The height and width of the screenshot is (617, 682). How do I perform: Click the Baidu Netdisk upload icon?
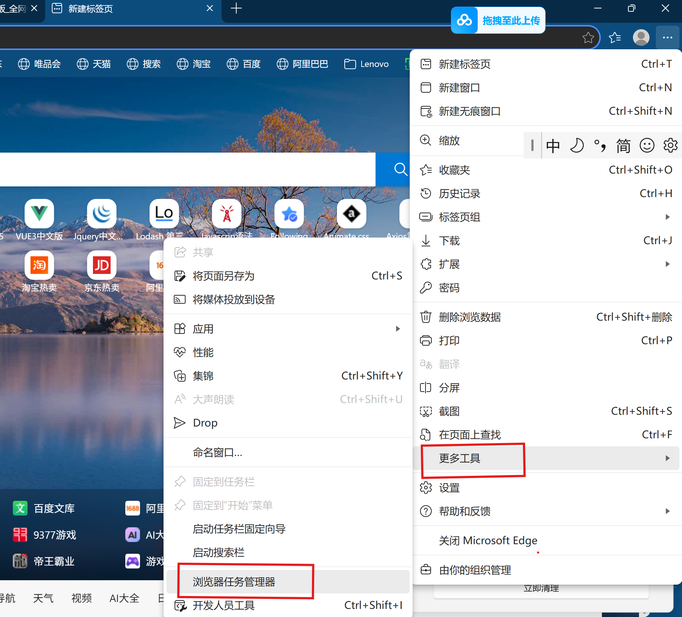coord(464,20)
